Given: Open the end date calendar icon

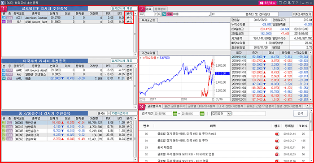Looking at the screenshot, I should click(202, 114).
